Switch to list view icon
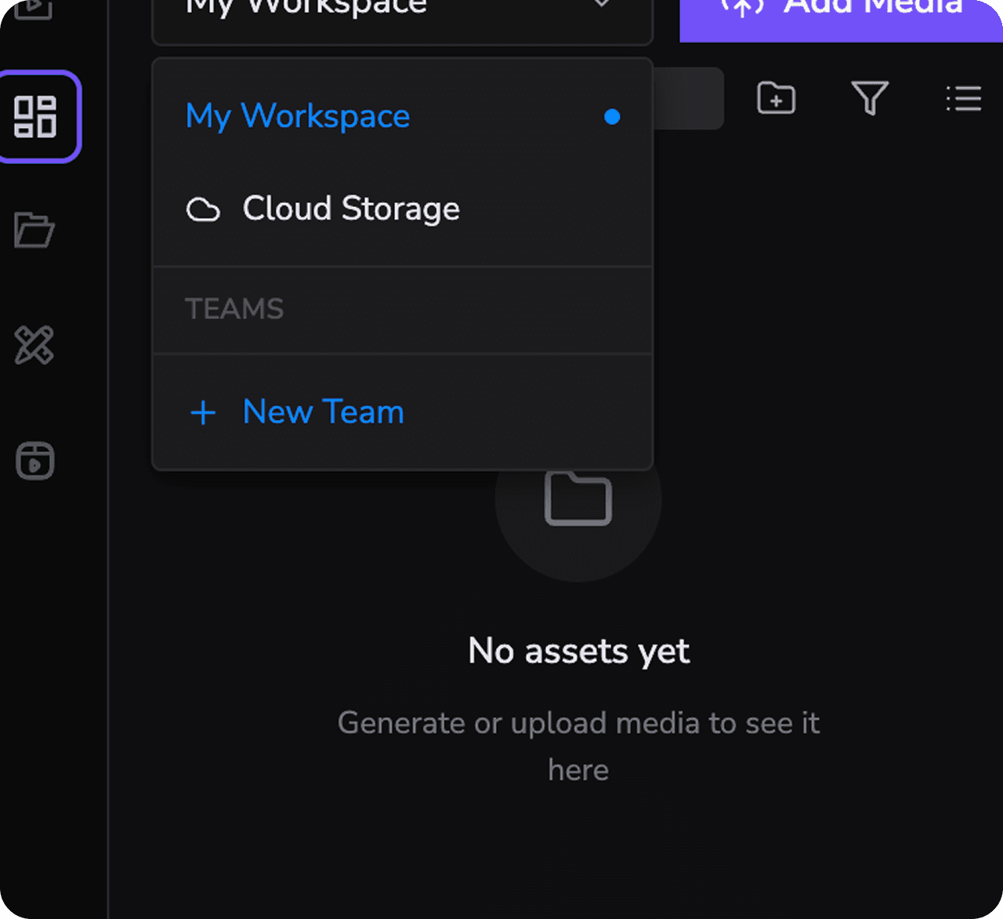The height and width of the screenshot is (919, 1003). click(963, 99)
